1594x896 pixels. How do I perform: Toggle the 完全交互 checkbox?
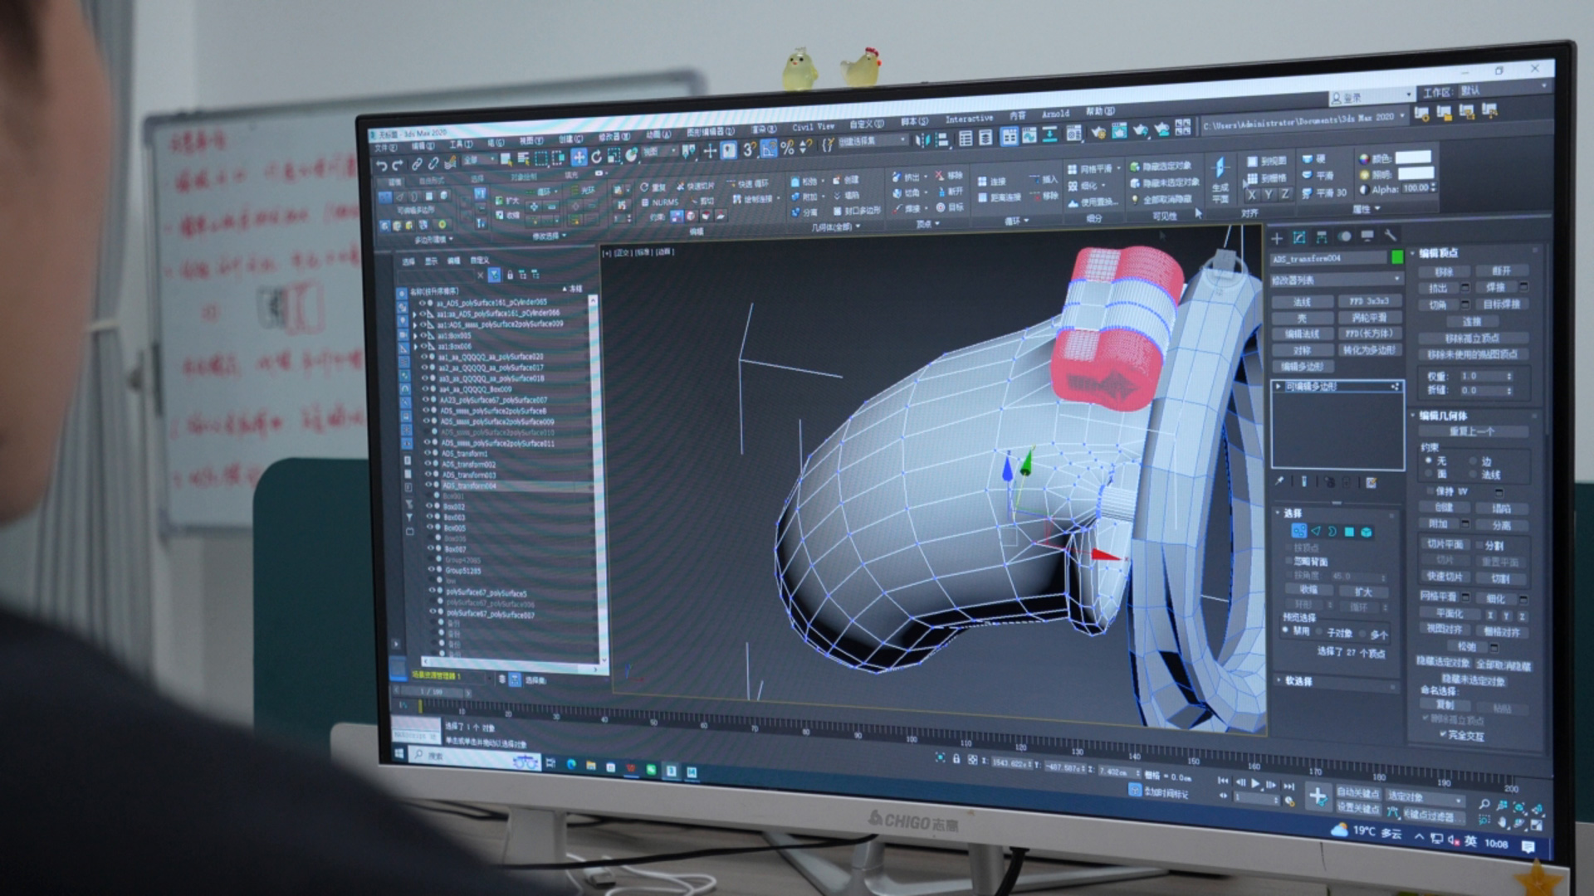coord(1443,735)
